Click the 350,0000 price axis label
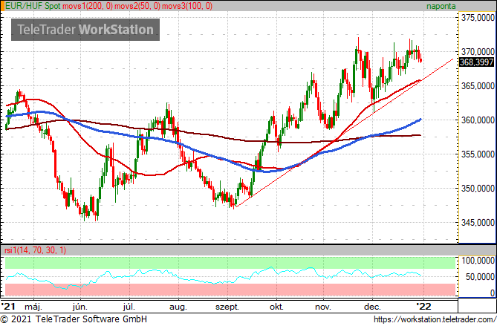Screen dimensions: 497x326 478,189
